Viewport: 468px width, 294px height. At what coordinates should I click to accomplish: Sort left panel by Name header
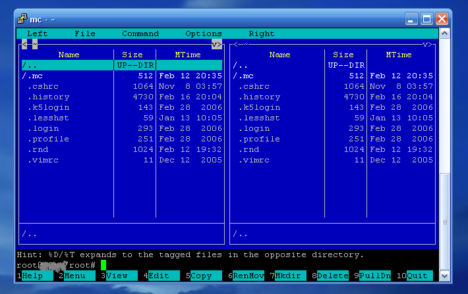[x=69, y=55]
